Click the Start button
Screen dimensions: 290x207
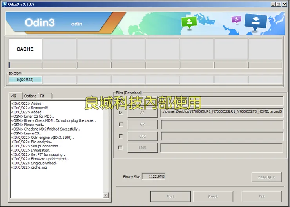click(x=170, y=197)
